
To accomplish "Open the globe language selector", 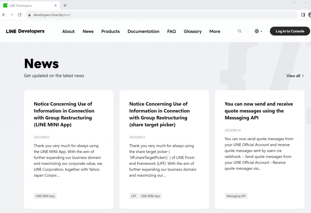I will pos(258,31).
